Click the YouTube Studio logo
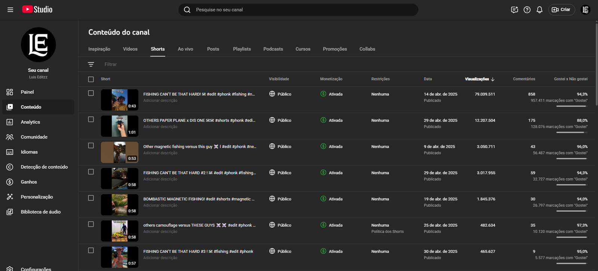This screenshot has width=598, height=271. pyautogui.click(x=37, y=10)
